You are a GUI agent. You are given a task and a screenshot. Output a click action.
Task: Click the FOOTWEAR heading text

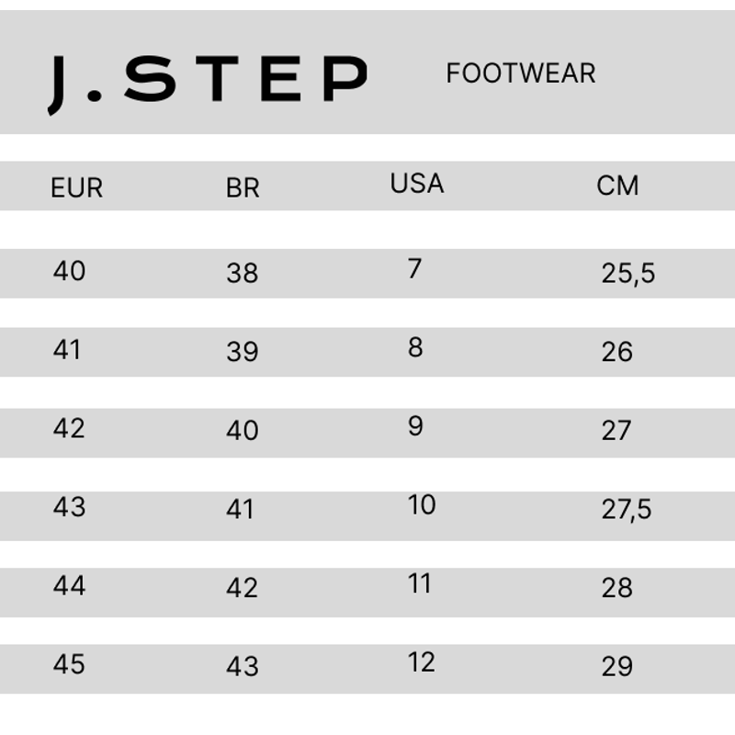(x=521, y=73)
